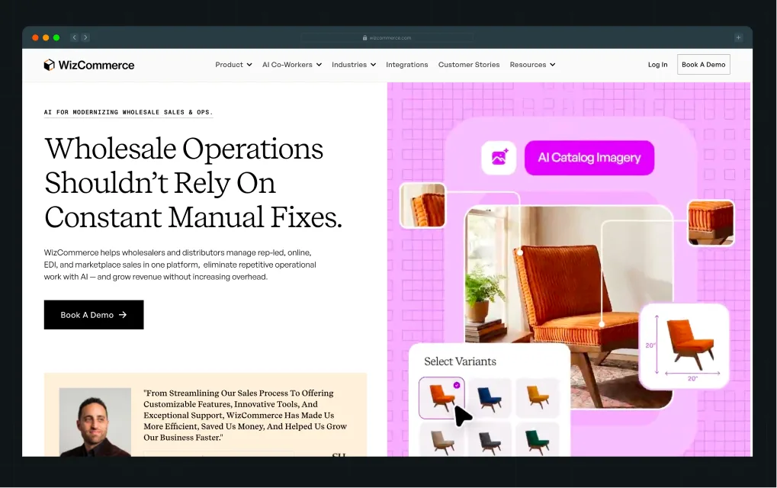
Task: Click the black Book A Demo button
Action: click(94, 315)
